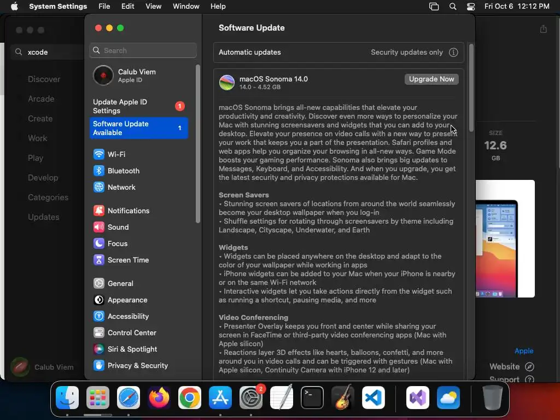
Task: Open Terminal from the Dock
Action: [312, 398]
